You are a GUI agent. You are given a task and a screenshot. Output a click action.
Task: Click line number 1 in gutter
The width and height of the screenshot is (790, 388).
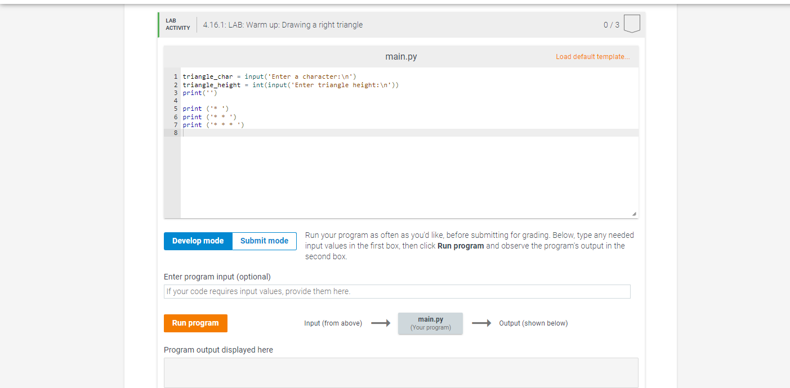coord(176,76)
